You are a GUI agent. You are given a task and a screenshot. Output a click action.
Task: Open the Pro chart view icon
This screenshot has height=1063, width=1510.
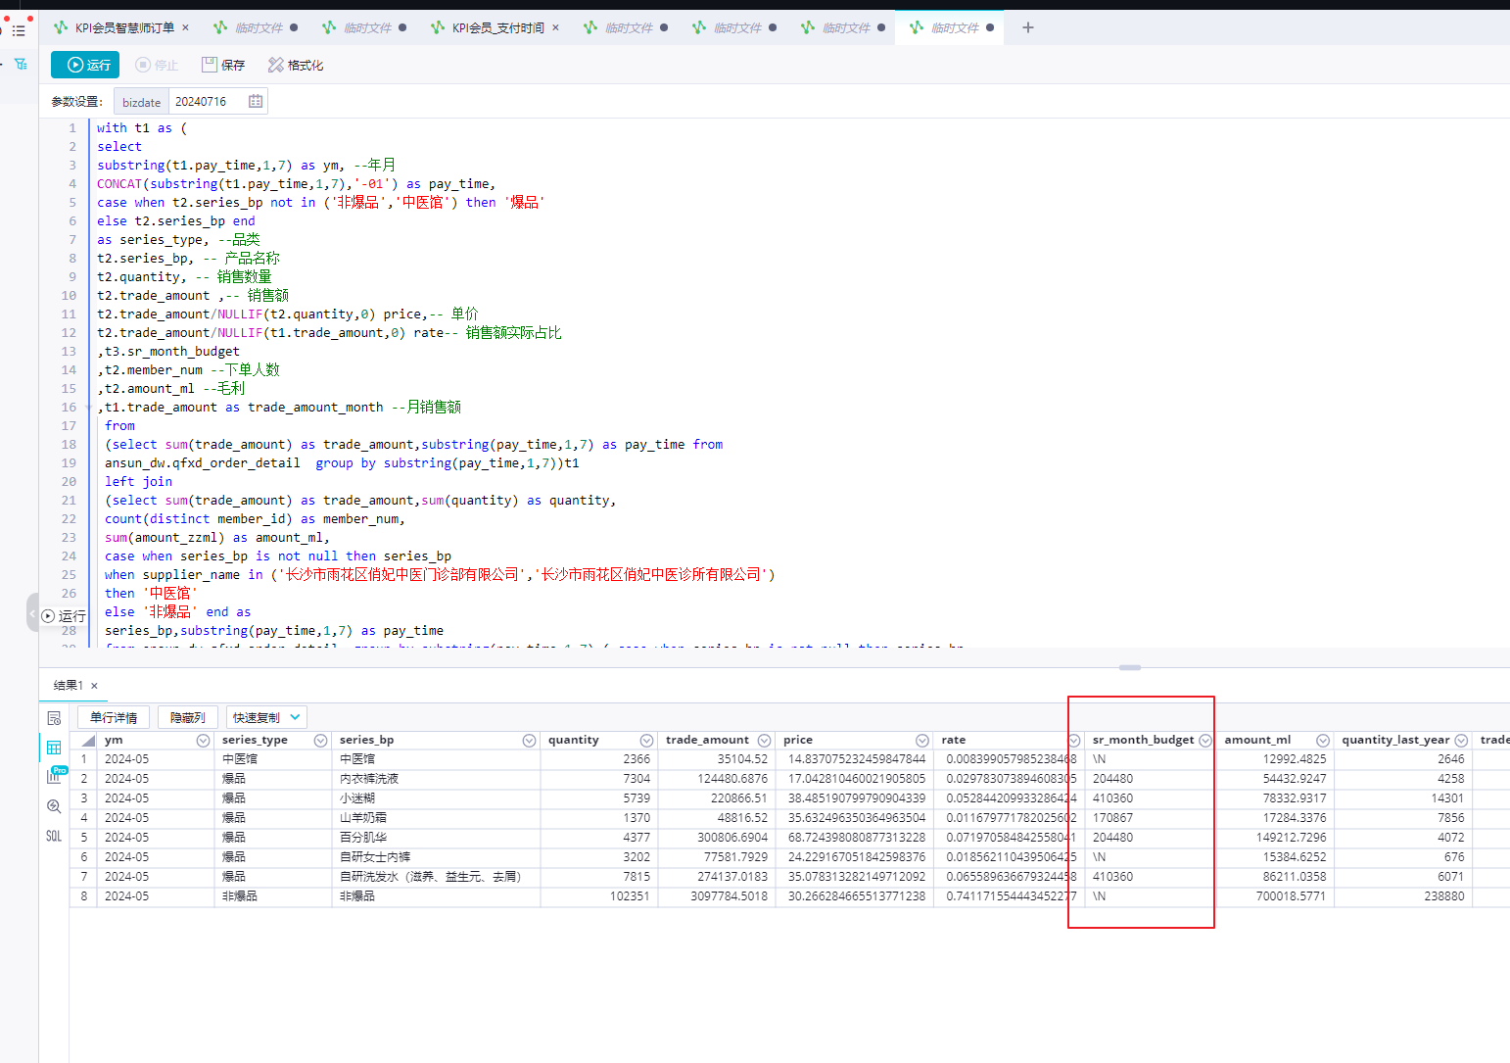(55, 776)
